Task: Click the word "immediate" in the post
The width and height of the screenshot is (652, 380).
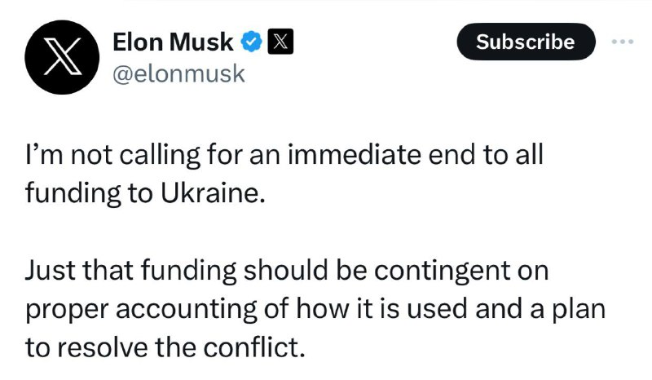Action: click(355, 155)
